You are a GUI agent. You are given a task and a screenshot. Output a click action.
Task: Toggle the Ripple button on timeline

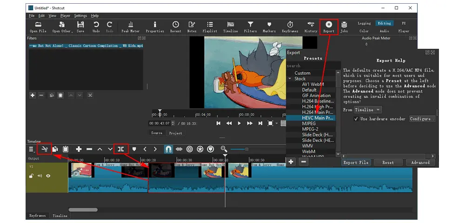click(x=190, y=149)
